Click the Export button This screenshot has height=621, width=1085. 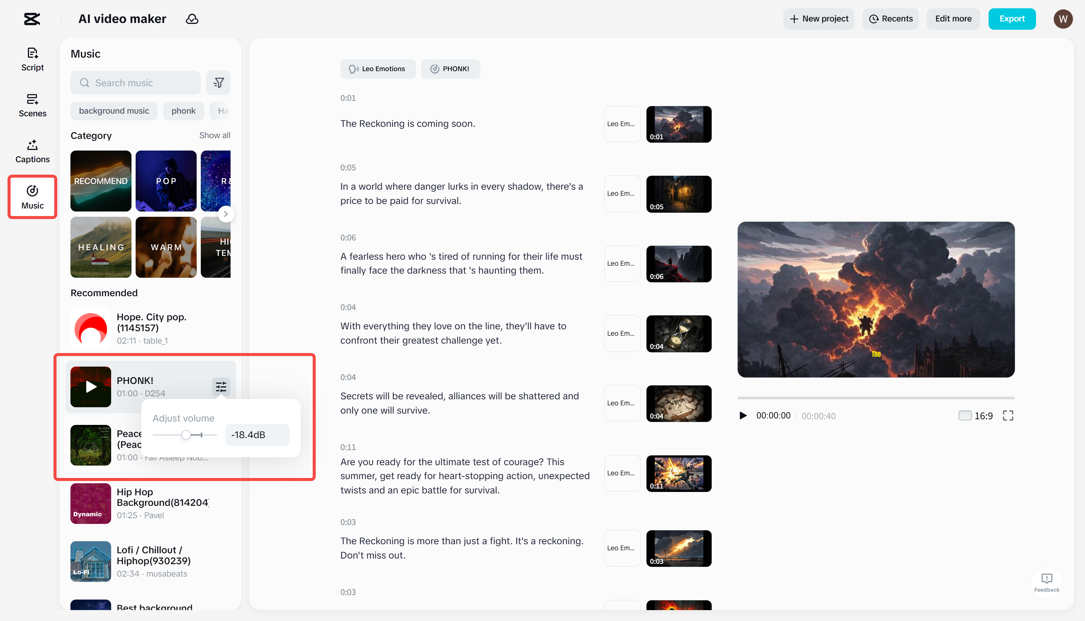tap(1012, 19)
